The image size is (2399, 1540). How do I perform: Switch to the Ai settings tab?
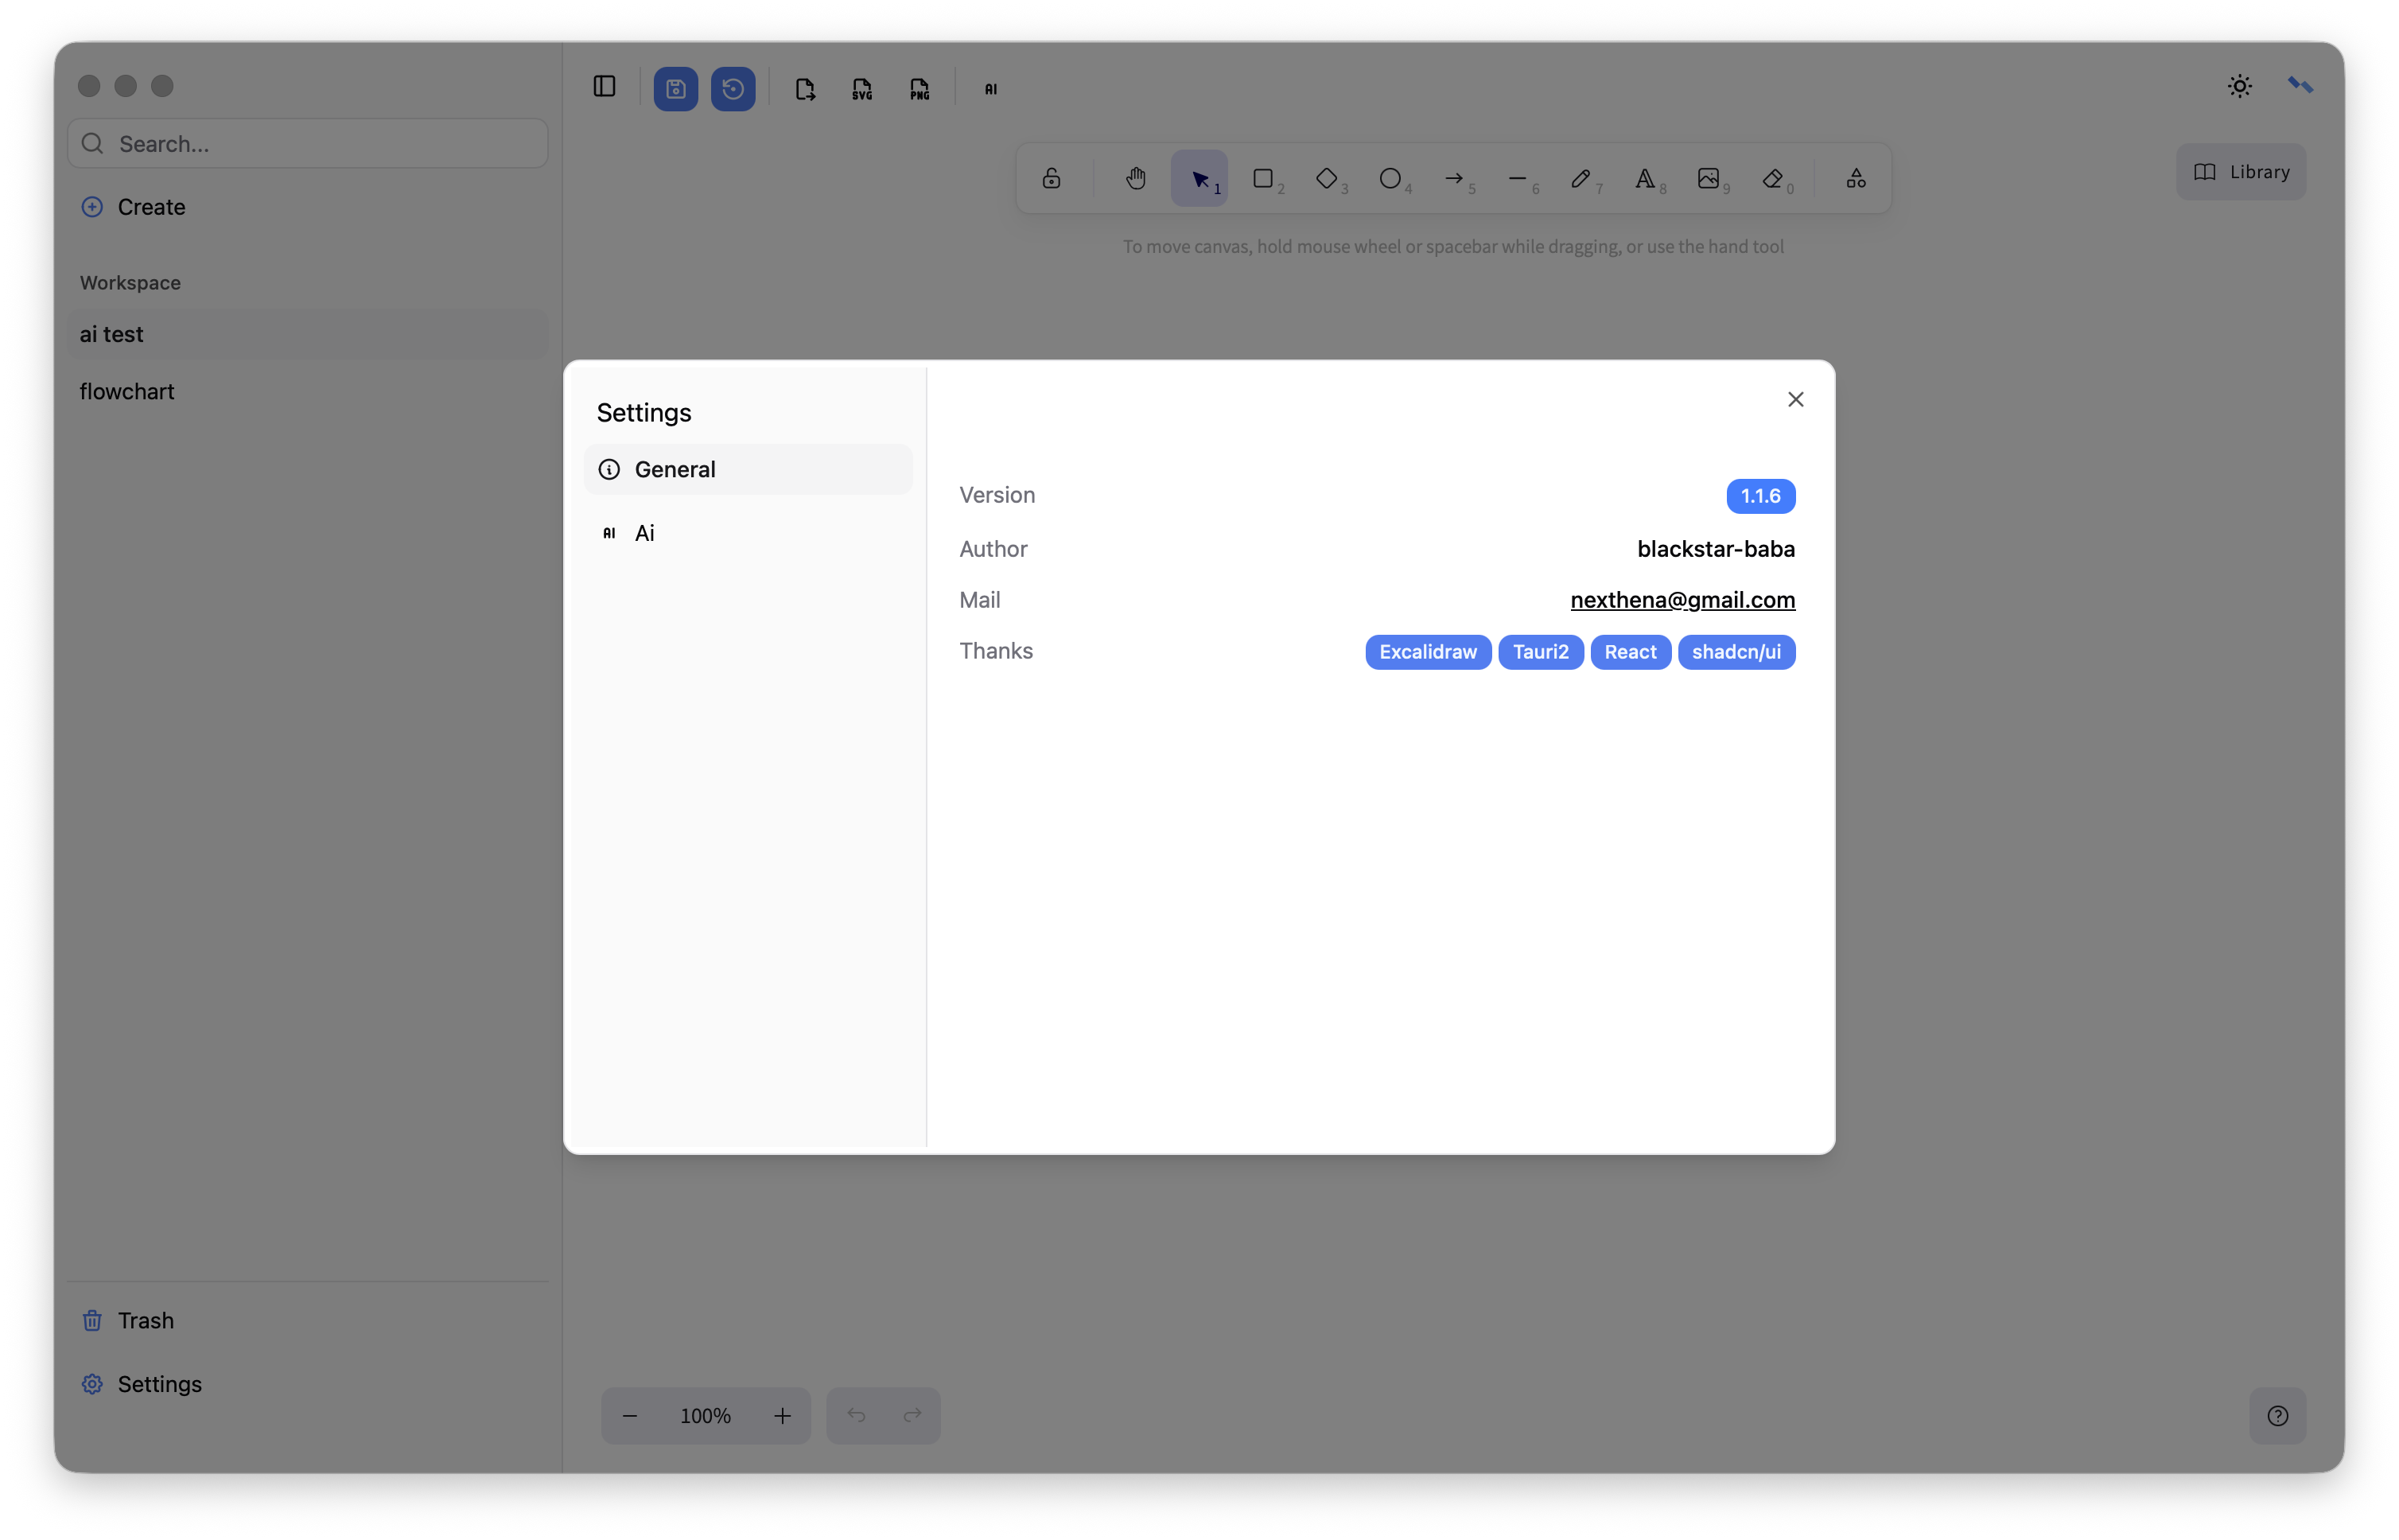(x=748, y=533)
